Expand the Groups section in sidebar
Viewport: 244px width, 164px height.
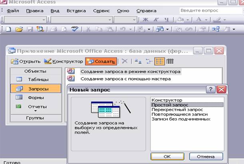tap(35, 118)
